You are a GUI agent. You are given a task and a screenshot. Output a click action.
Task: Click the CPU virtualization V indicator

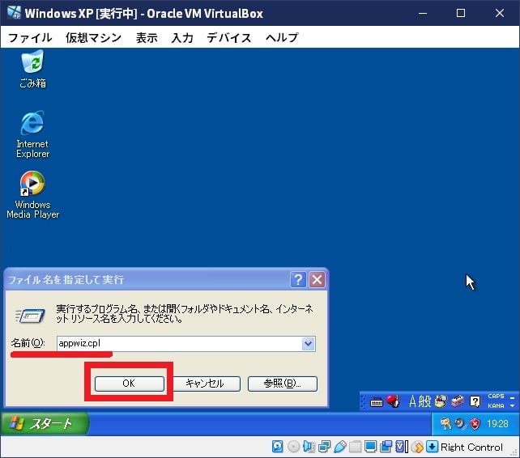[x=401, y=447]
